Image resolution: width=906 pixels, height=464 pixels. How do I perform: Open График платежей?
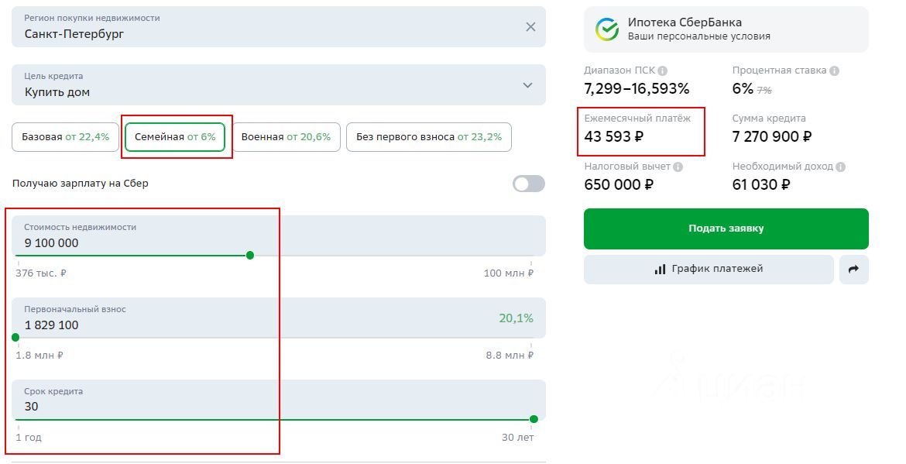tap(709, 270)
